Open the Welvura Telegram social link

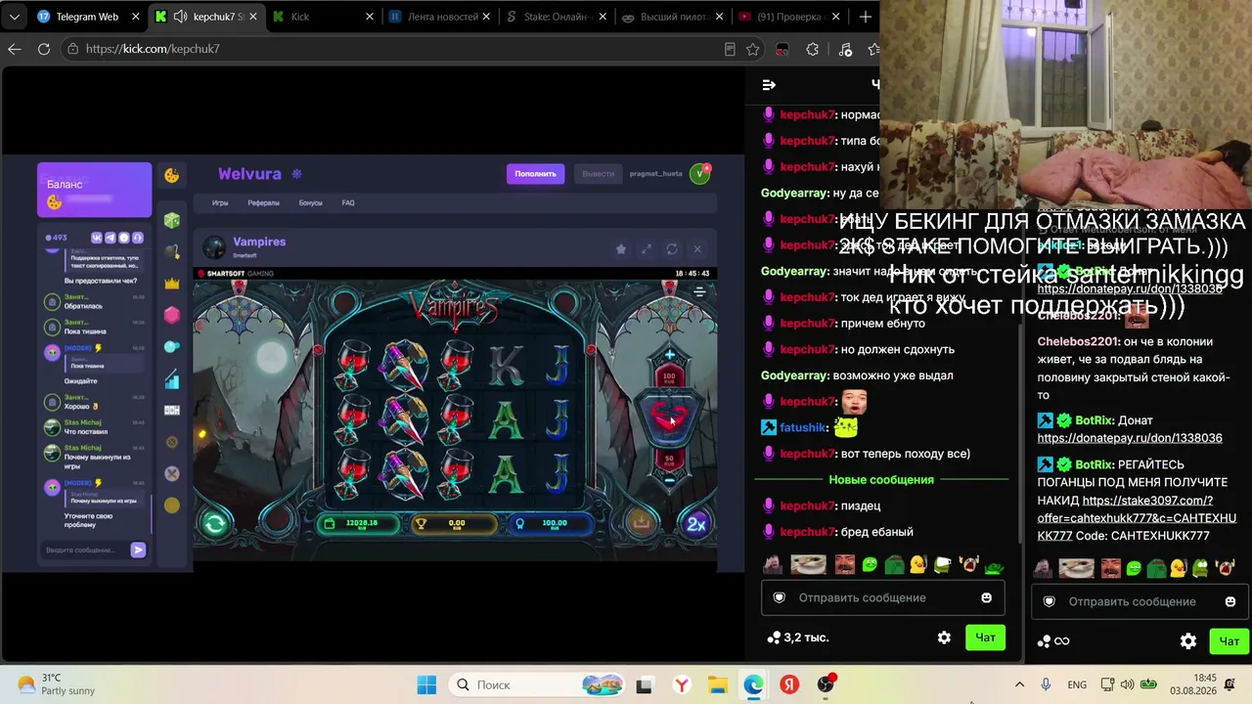pyautogui.click(x=111, y=238)
